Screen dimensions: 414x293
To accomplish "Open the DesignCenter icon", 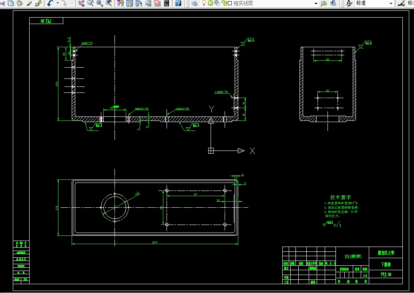I will click(x=130, y=3).
